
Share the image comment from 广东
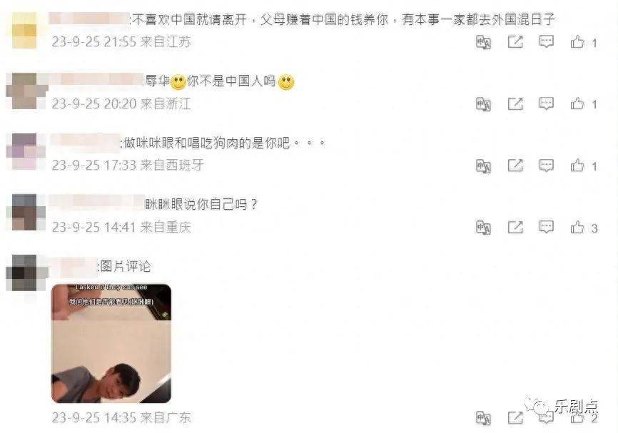(515, 417)
